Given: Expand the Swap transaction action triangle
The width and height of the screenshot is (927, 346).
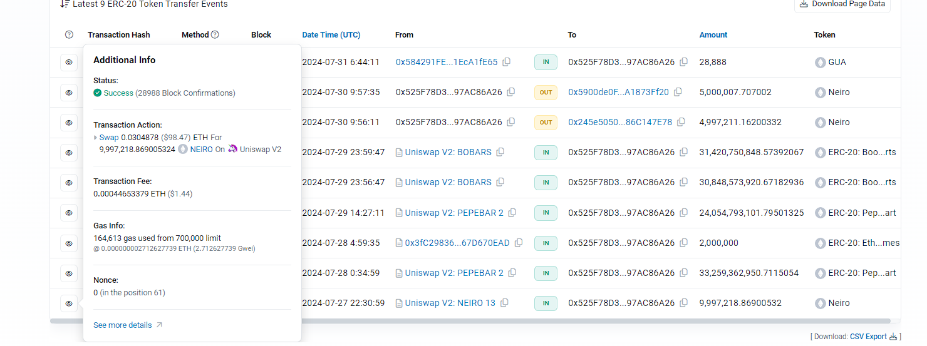Looking at the screenshot, I should tap(96, 138).
